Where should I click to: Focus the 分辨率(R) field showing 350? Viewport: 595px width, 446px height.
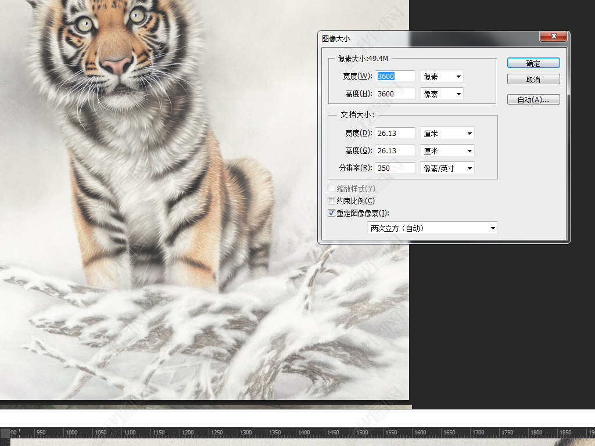[x=395, y=168]
